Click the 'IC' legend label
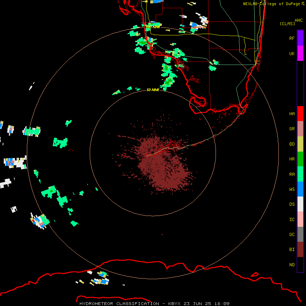 click(x=292, y=219)
